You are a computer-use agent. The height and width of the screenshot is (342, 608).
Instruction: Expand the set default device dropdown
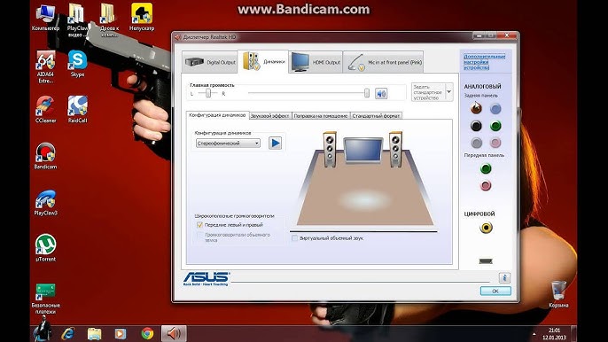tap(449, 92)
